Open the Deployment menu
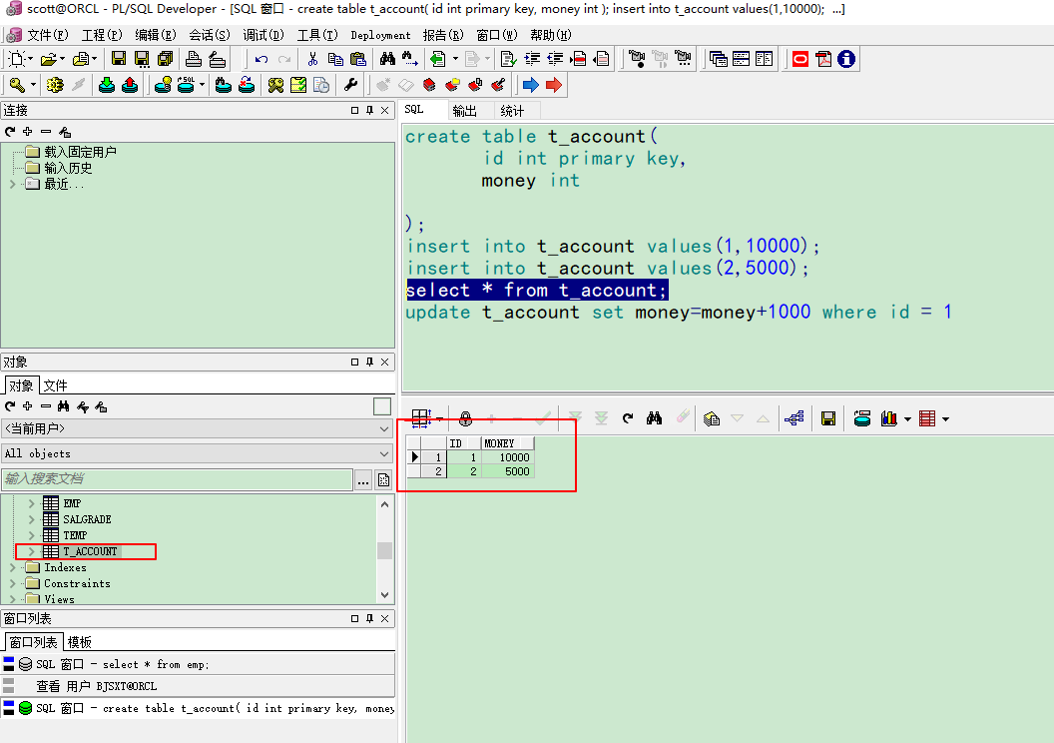This screenshot has height=743, width=1054. (x=380, y=35)
